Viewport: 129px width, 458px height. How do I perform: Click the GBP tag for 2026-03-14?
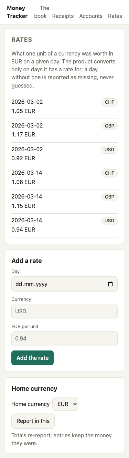tap(109, 197)
